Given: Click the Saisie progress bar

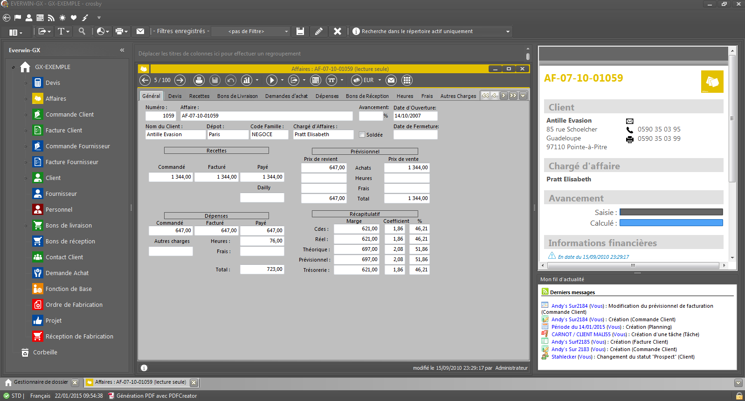Looking at the screenshot, I should (671, 212).
